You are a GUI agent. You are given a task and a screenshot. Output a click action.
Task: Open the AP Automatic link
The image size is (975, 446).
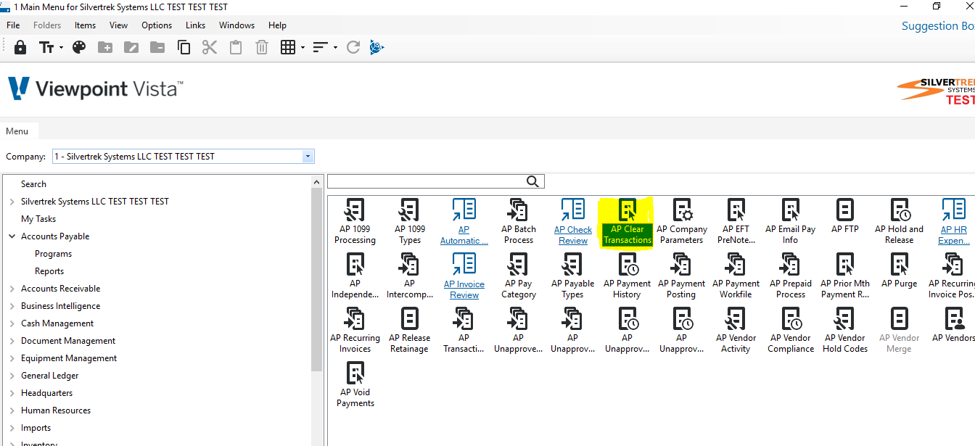tap(464, 221)
